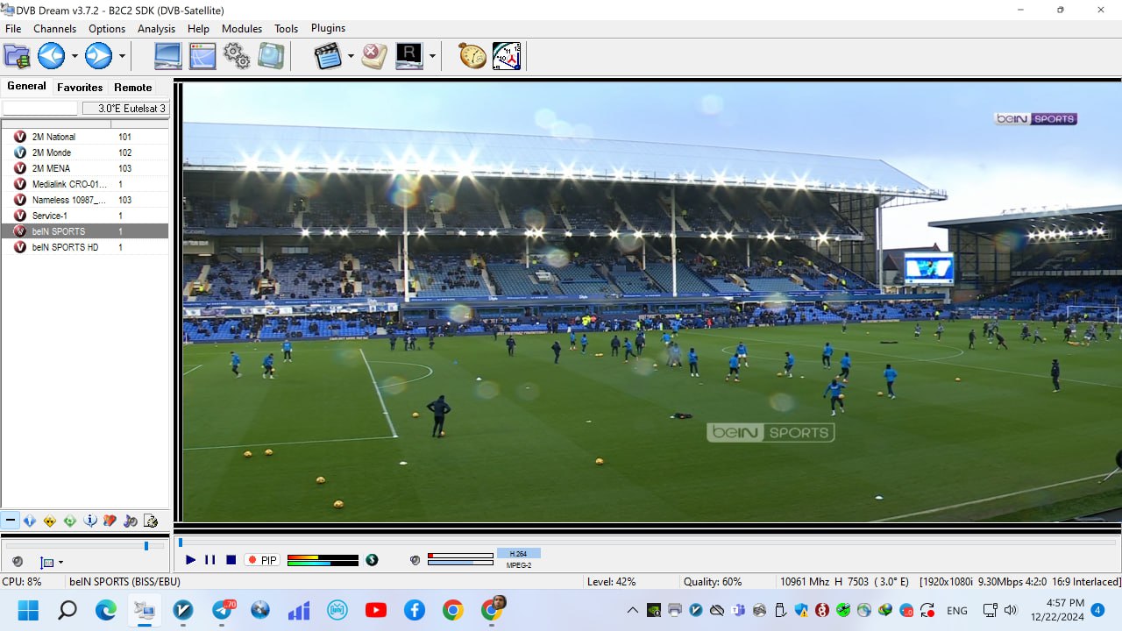
Task: Click the document with clock icon
Action: coord(150,521)
